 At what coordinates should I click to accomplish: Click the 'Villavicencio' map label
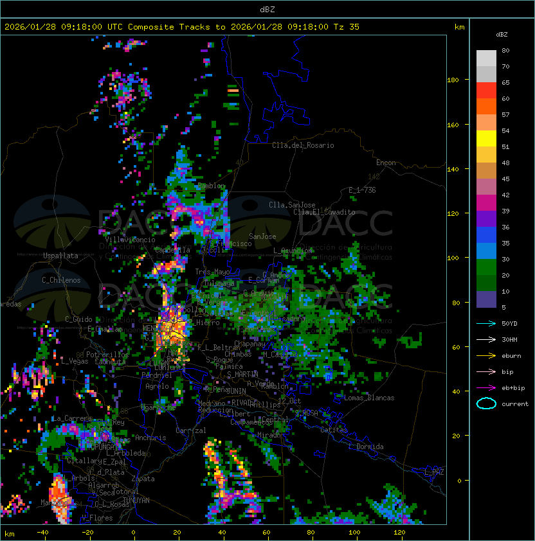point(130,240)
